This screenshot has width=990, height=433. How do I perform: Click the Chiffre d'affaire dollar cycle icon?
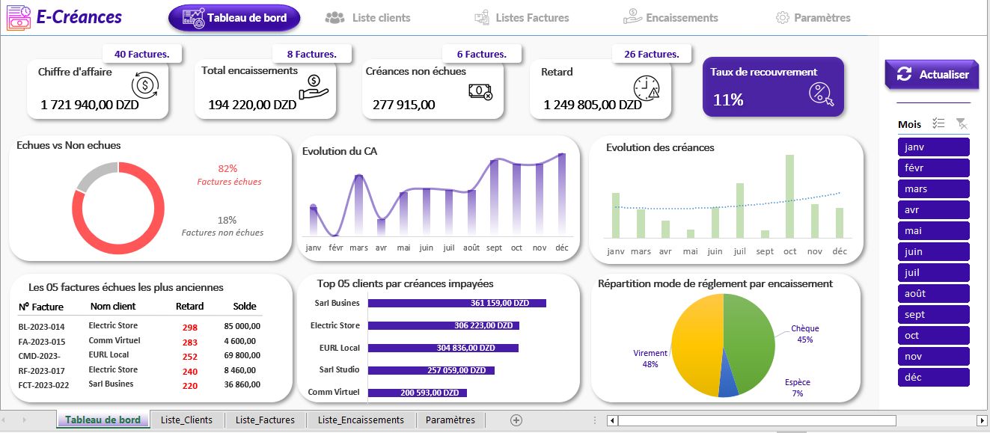point(144,84)
